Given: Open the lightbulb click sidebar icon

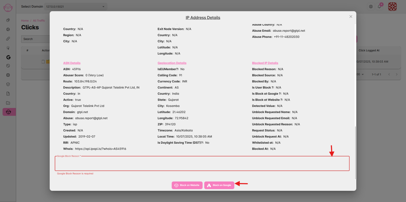Looking at the screenshot, I should click(8, 48).
